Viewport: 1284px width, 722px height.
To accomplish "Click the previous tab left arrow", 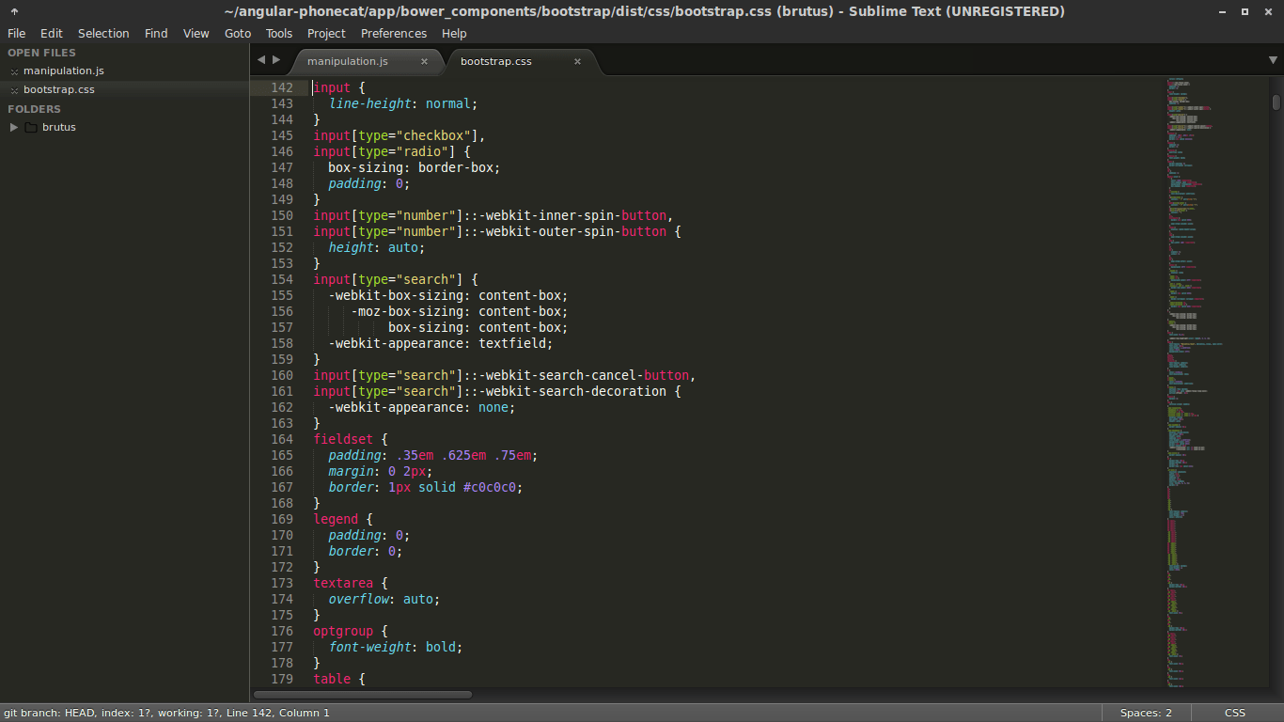I will tap(261, 60).
